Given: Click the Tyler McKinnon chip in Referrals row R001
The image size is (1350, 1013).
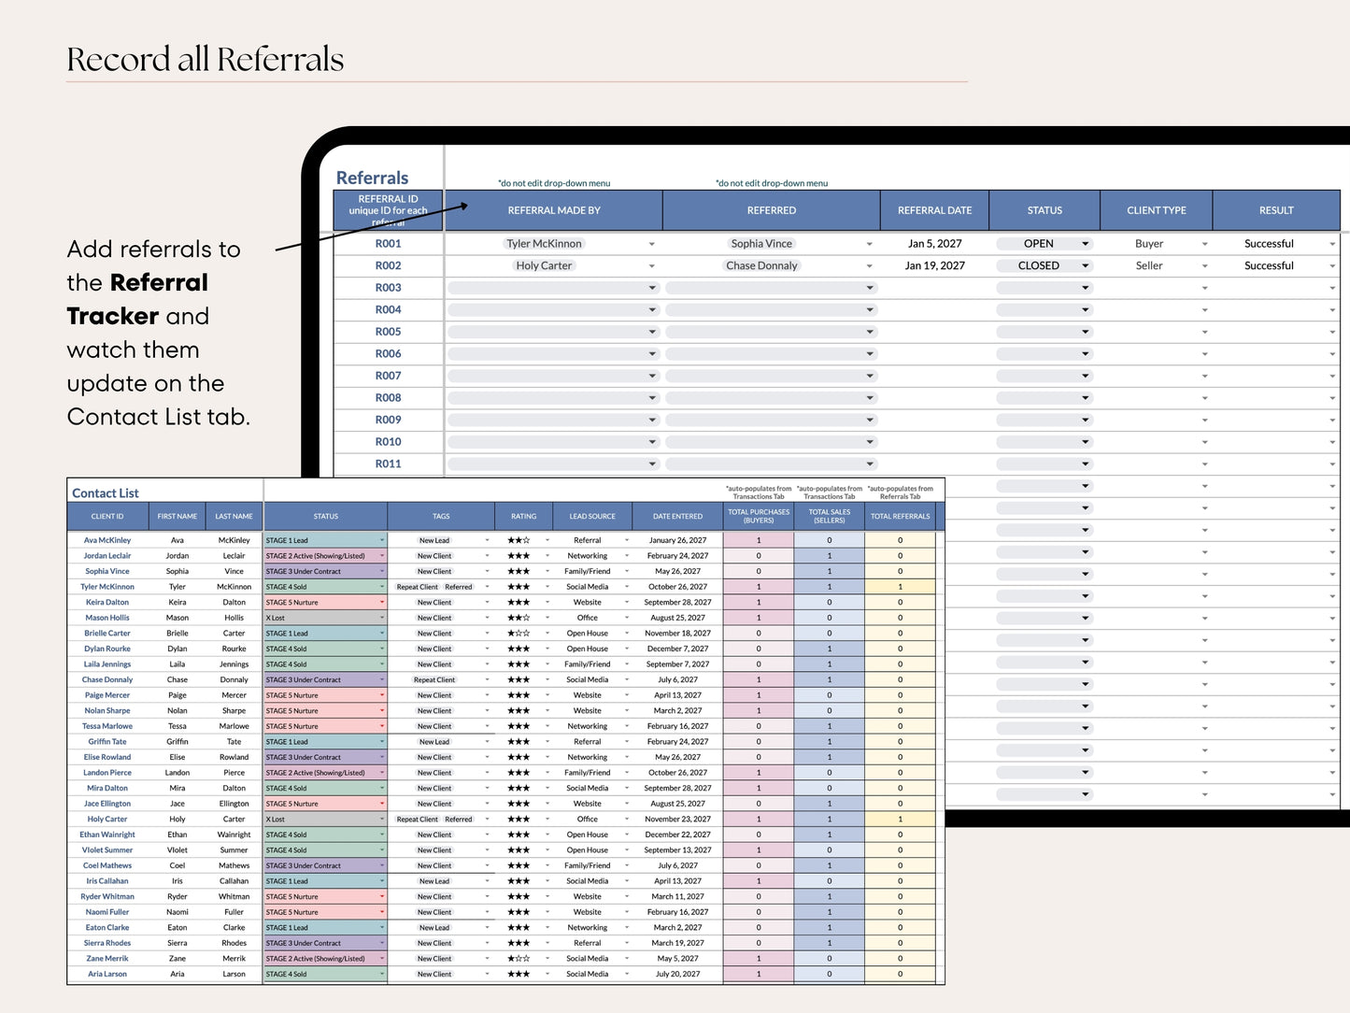Looking at the screenshot, I should coord(544,244).
